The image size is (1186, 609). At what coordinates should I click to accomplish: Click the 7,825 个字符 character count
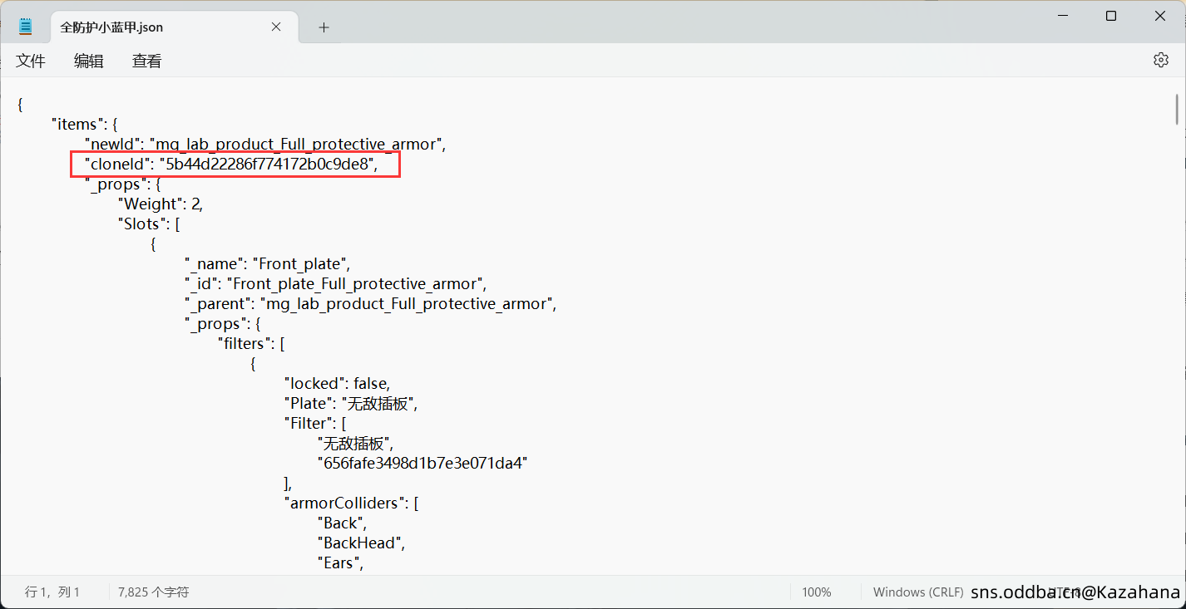tap(154, 592)
